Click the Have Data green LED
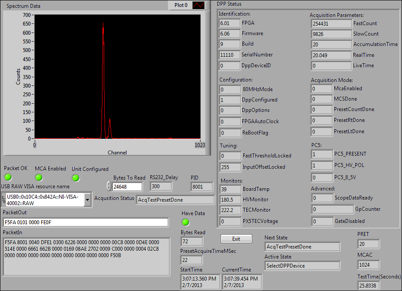 [185, 222]
